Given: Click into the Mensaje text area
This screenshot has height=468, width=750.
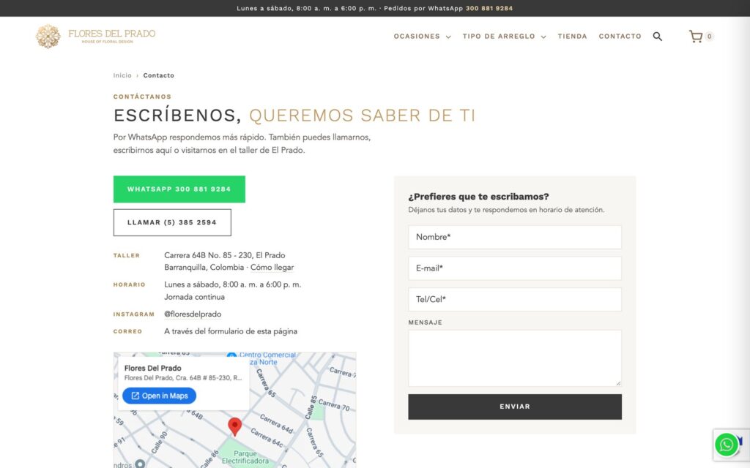Looking at the screenshot, I should pyautogui.click(x=515, y=358).
